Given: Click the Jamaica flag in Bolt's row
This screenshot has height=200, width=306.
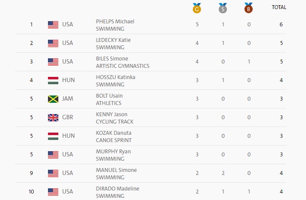Looking at the screenshot, I should pyautogui.click(x=53, y=99).
